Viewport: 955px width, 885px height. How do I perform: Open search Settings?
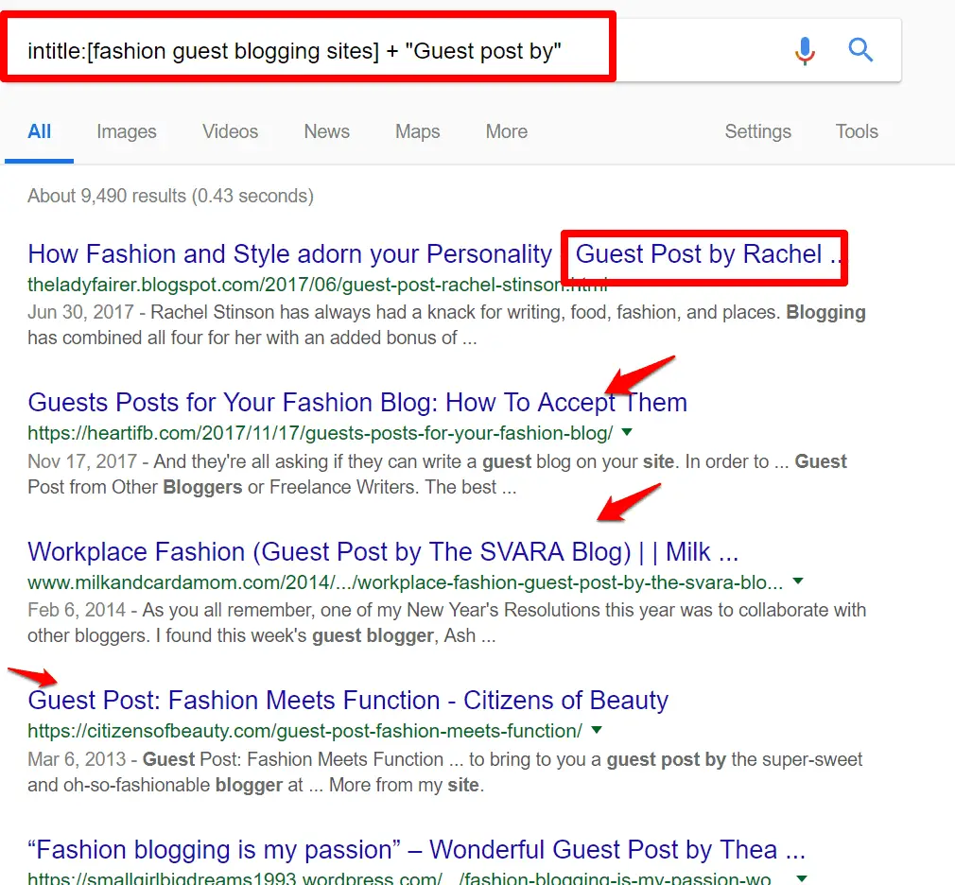(x=758, y=131)
